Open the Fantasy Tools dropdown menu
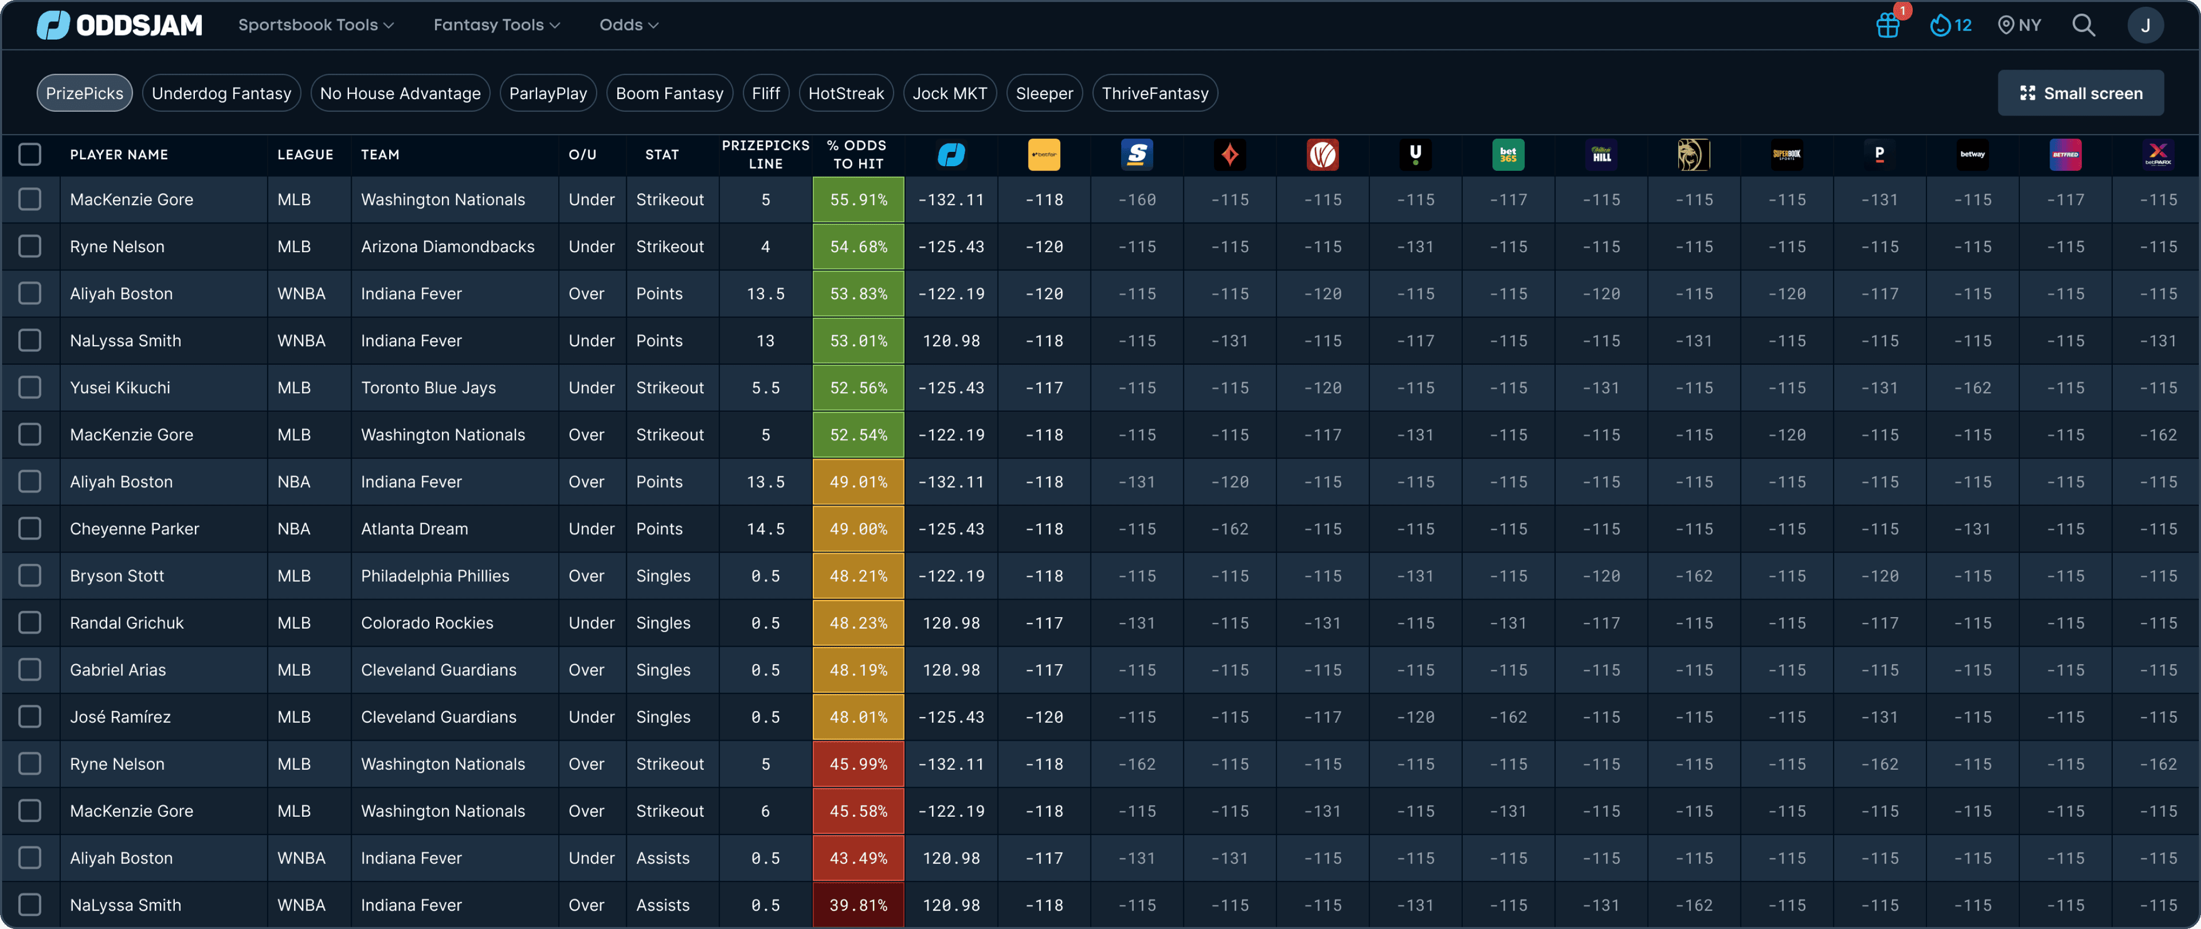This screenshot has width=2201, height=929. click(496, 25)
